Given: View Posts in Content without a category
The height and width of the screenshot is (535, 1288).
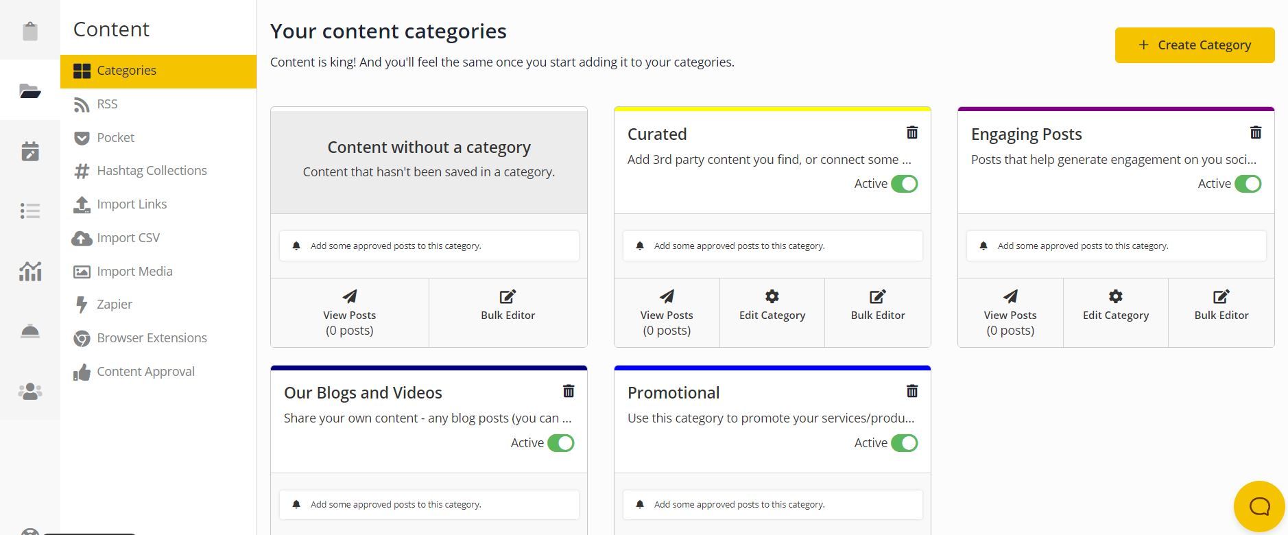Looking at the screenshot, I should point(349,312).
